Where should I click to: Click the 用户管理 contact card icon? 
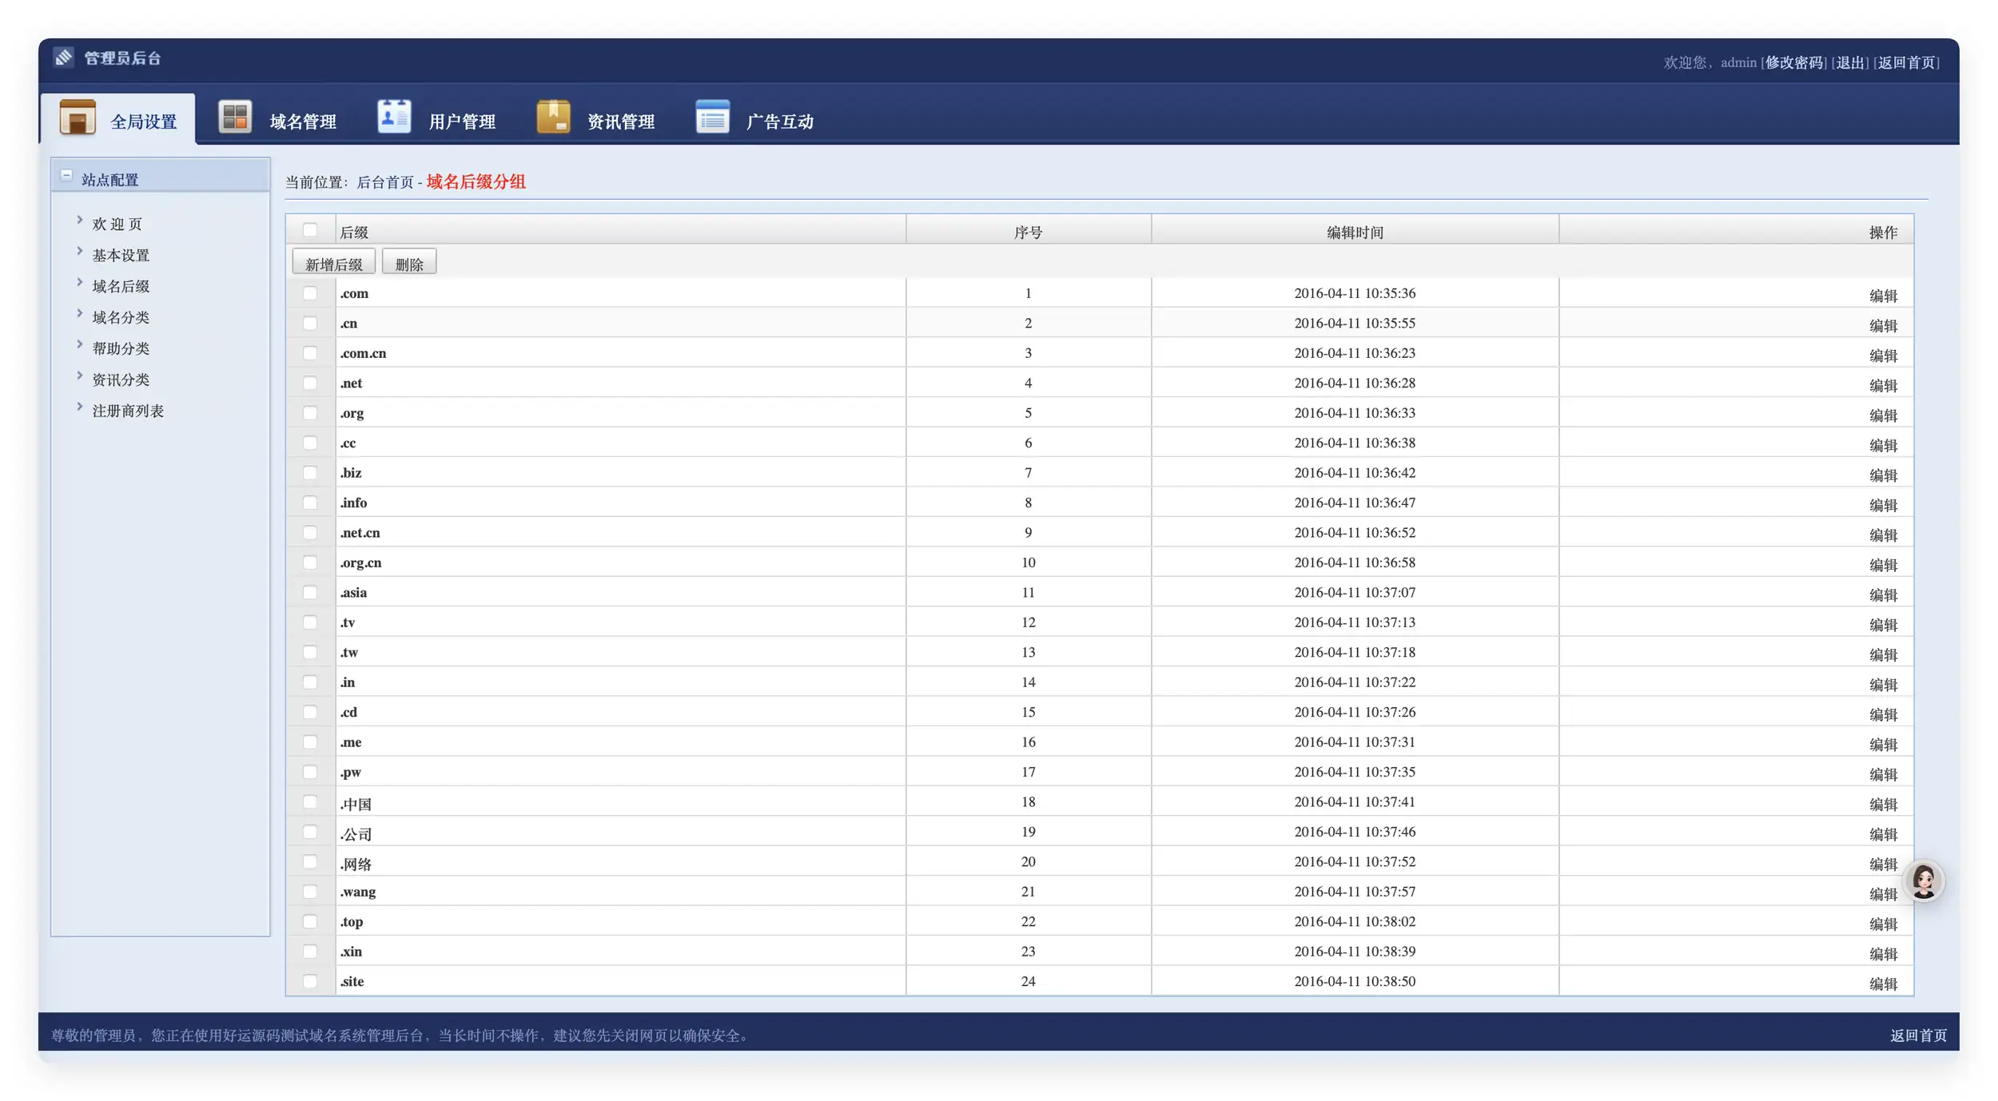pyautogui.click(x=394, y=117)
